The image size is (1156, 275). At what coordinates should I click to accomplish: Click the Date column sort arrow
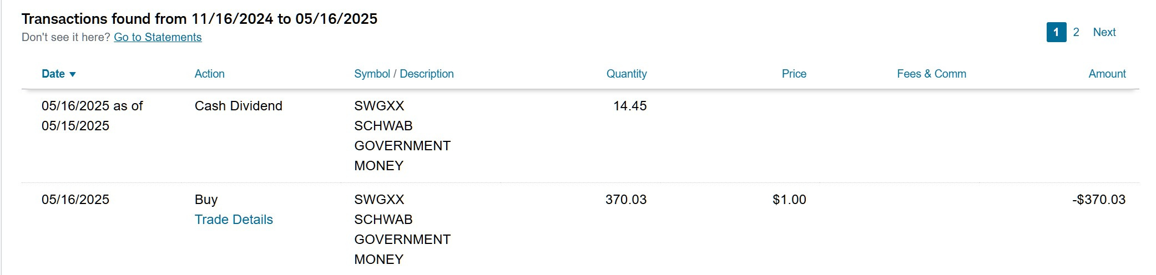[x=73, y=74]
